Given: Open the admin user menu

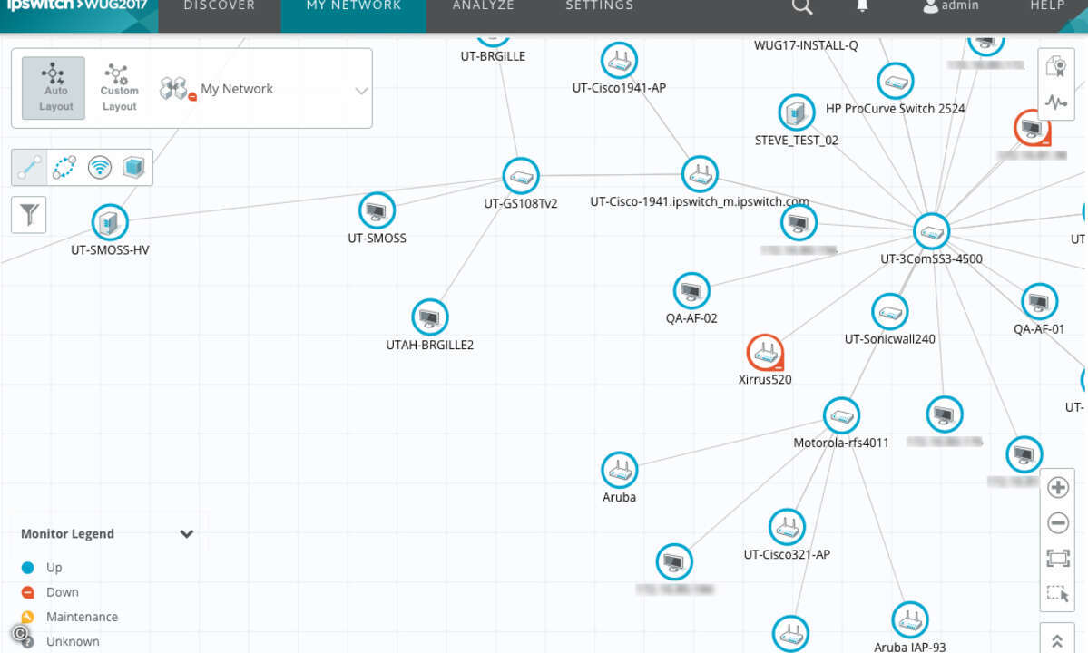Looking at the screenshot, I should click(x=951, y=6).
